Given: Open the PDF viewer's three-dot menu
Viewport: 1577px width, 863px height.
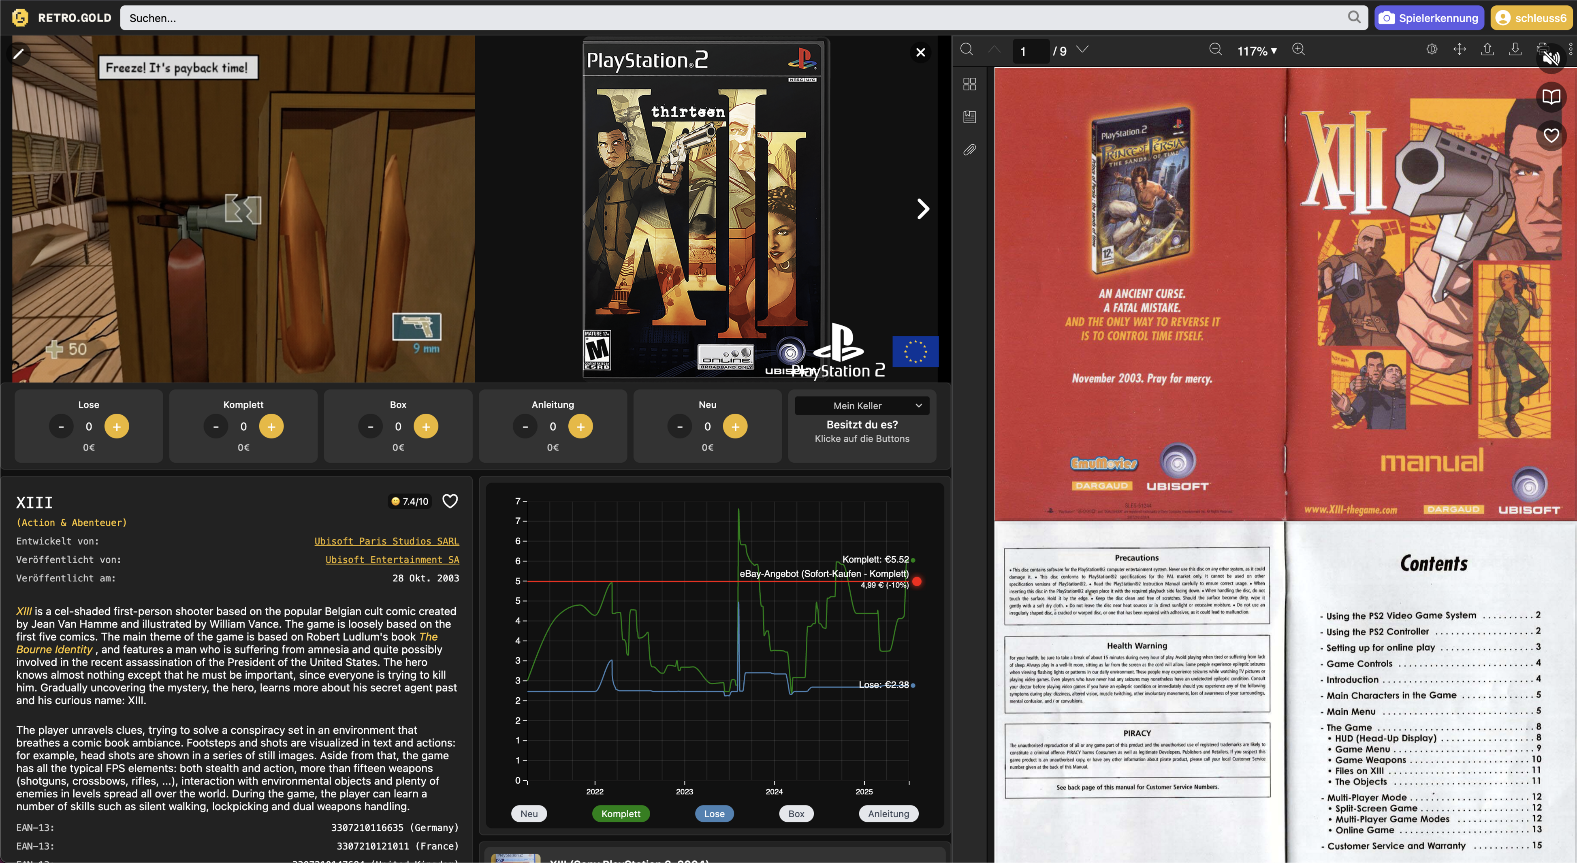Looking at the screenshot, I should click(1570, 49).
